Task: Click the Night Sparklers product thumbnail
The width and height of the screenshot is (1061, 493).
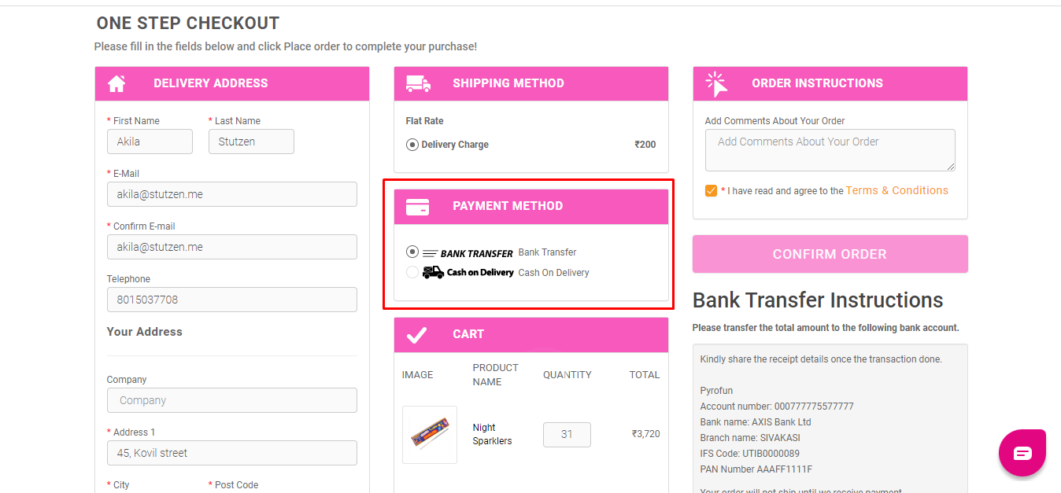Action: [x=430, y=434]
